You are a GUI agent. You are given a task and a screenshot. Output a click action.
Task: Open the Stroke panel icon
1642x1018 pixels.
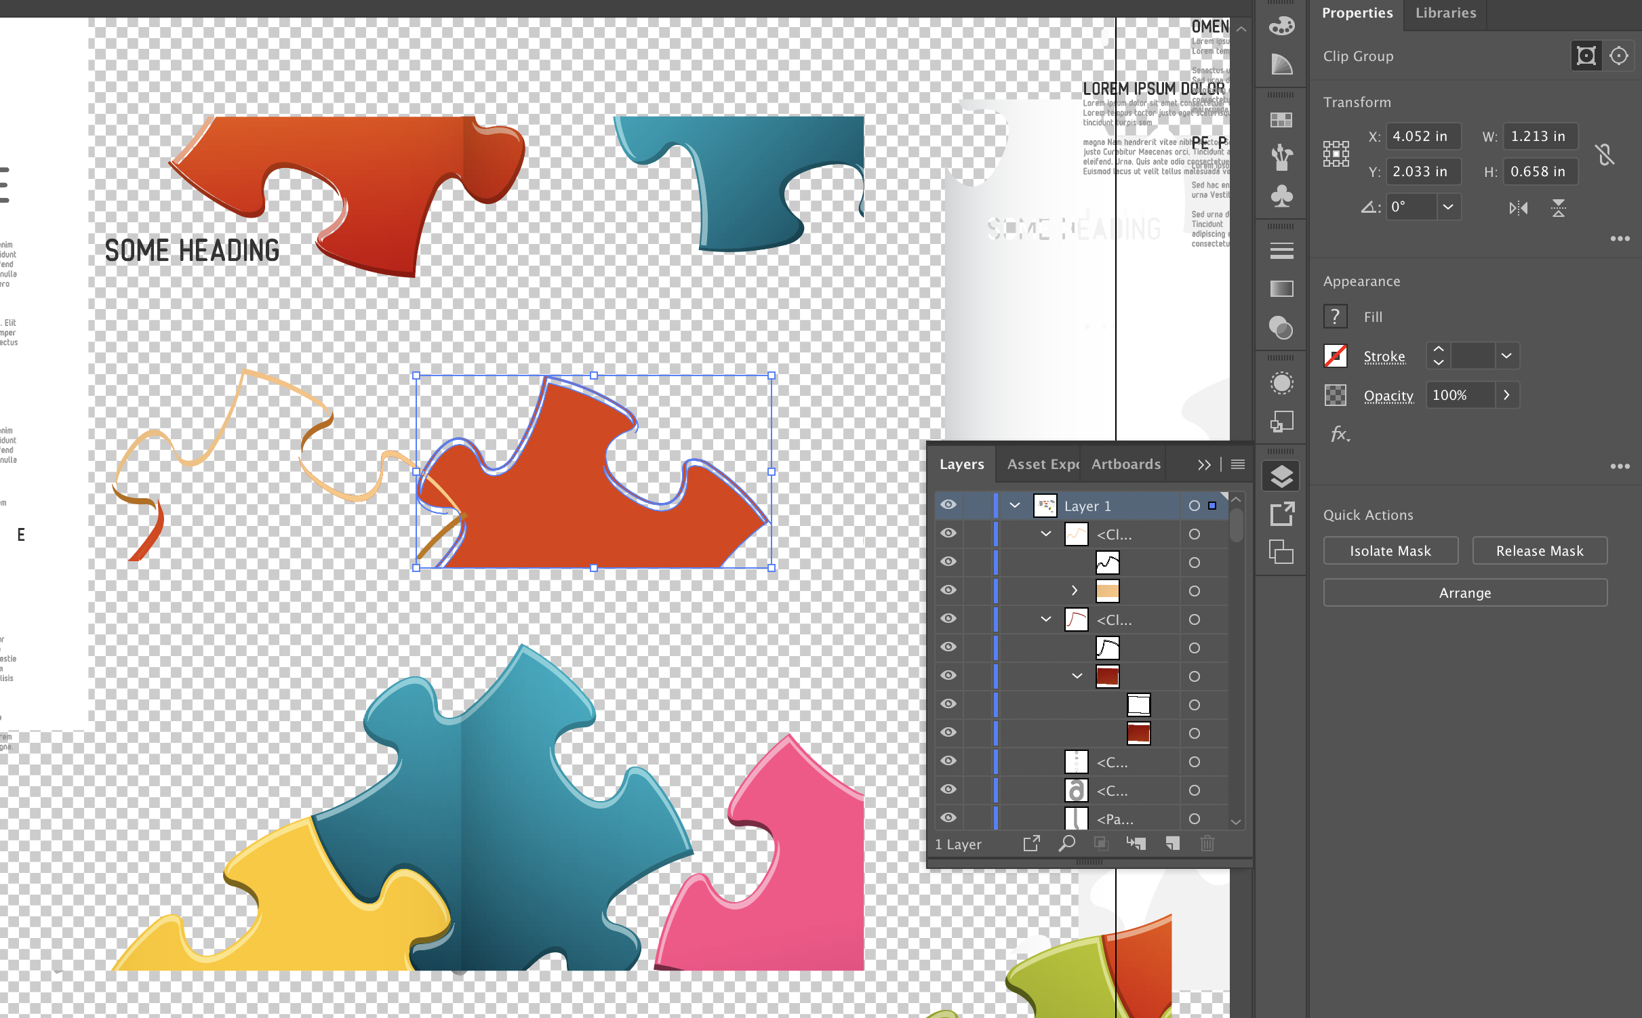[1281, 251]
